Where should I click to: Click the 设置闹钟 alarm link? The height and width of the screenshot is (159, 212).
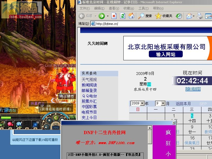click(x=193, y=89)
